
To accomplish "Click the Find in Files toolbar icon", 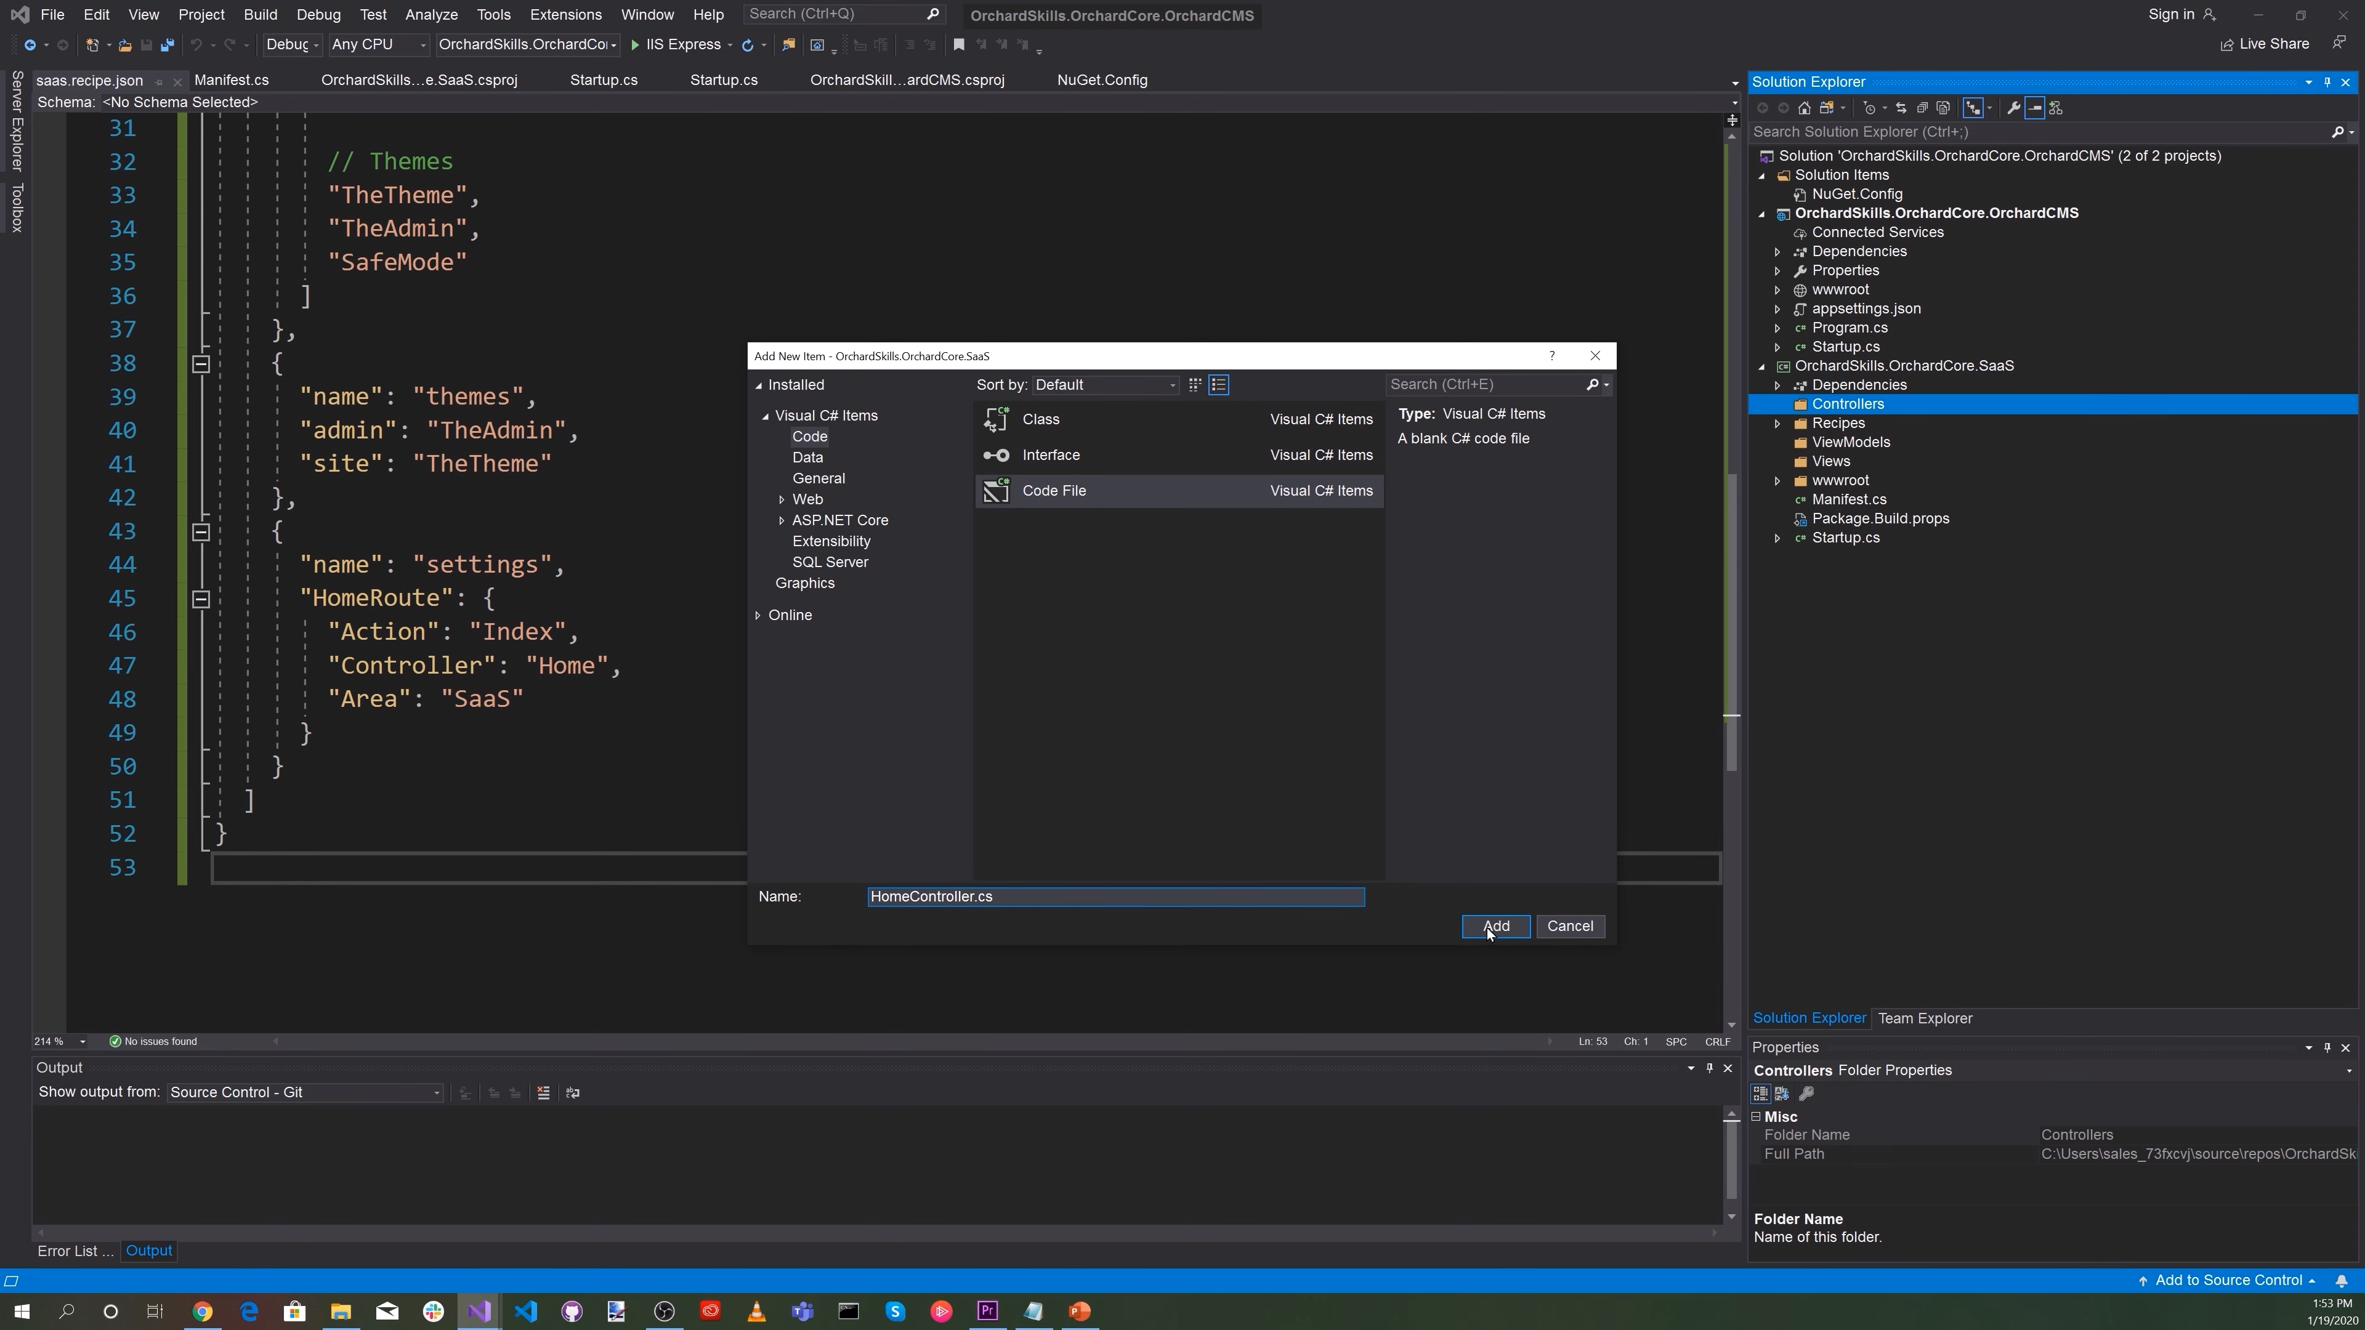I will [x=788, y=45].
